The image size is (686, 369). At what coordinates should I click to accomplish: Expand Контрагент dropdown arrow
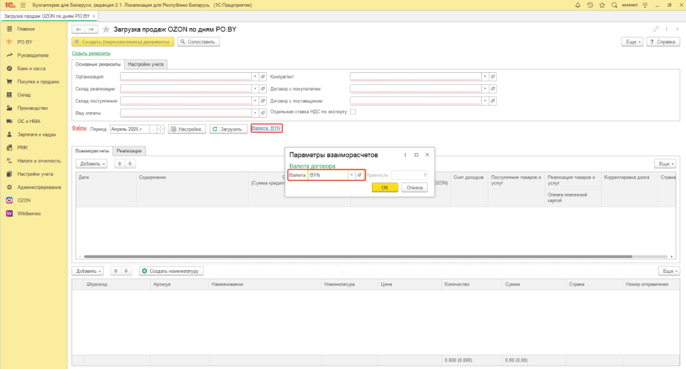[485, 76]
